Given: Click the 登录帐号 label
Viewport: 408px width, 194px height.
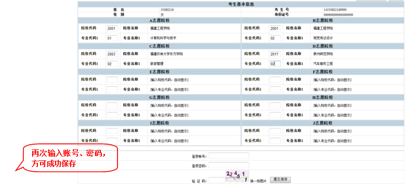Looking at the screenshot, I should pos(199,157).
